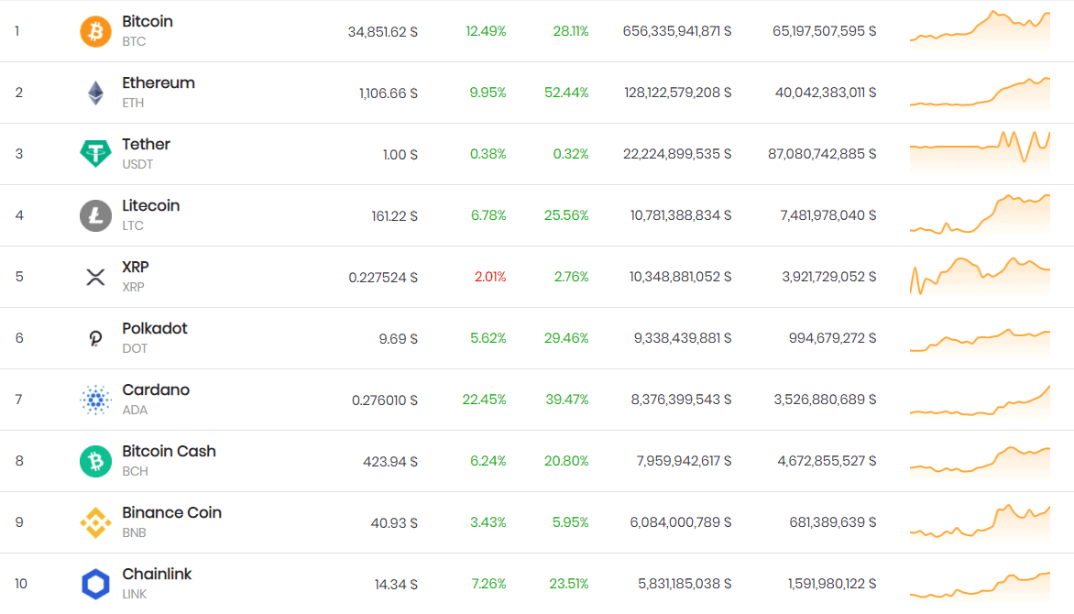Select the XRP price 0.227524 $
1074x614 pixels.
[383, 278]
